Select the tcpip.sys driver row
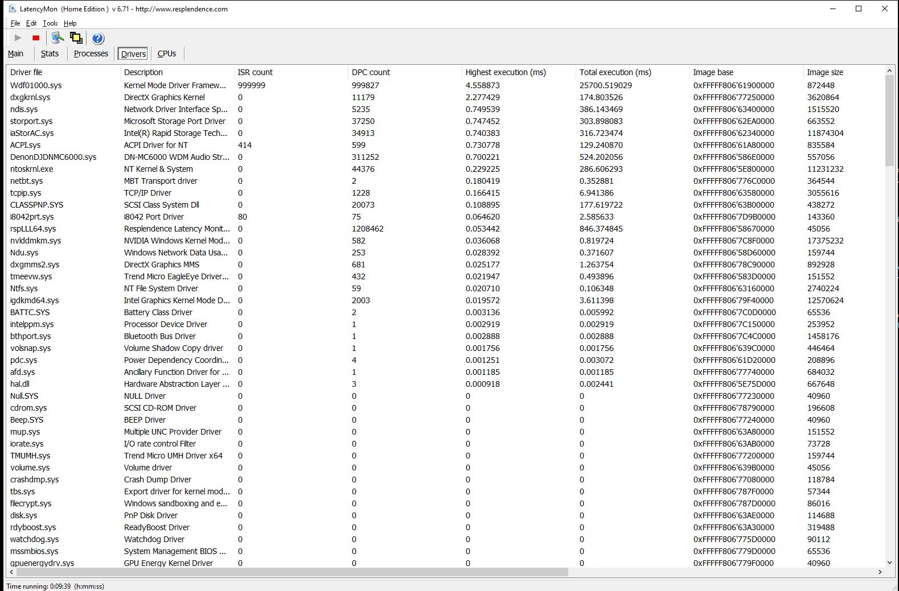Image resolution: width=899 pixels, height=591 pixels. tap(445, 193)
